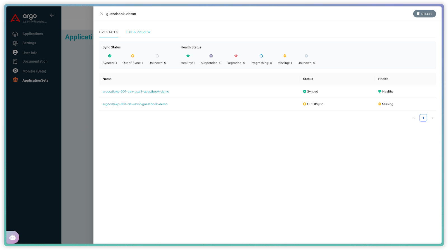Open ApplicationSets in the sidebar
The image size is (448, 250).
click(35, 80)
